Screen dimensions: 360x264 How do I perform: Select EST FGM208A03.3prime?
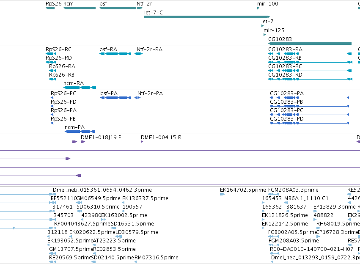pos(293,190)
